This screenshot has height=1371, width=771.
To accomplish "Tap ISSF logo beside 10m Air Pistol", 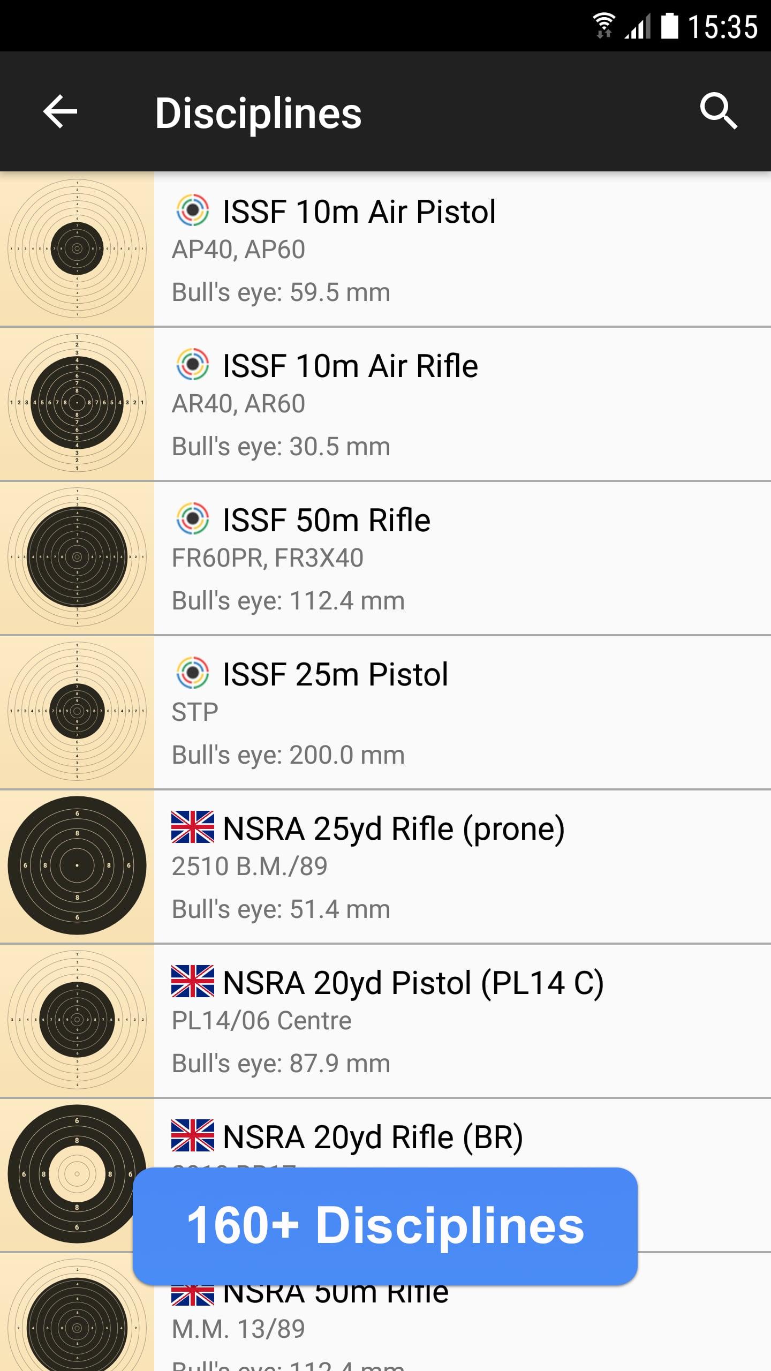I will click(x=193, y=210).
